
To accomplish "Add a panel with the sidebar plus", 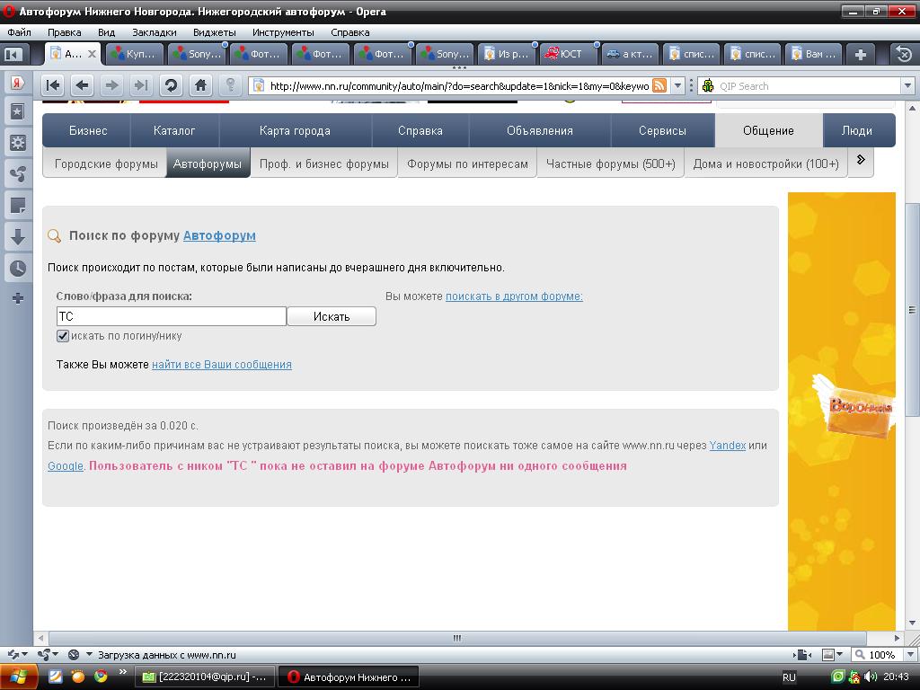I will [18, 298].
